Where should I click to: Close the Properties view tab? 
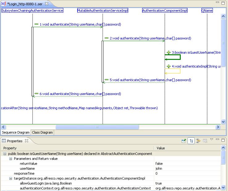point(27,141)
